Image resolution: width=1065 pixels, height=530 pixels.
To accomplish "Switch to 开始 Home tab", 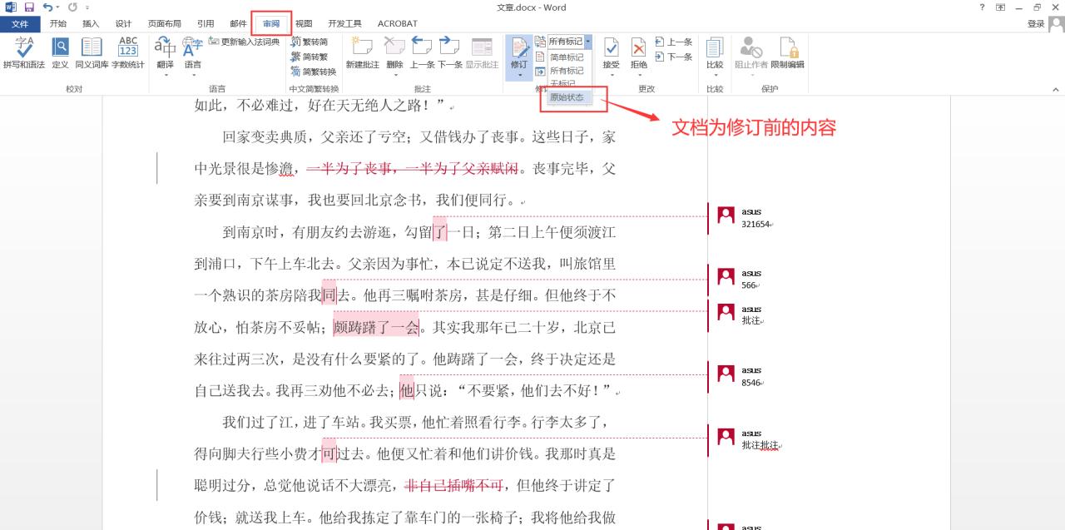I will [x=58, y=23].
